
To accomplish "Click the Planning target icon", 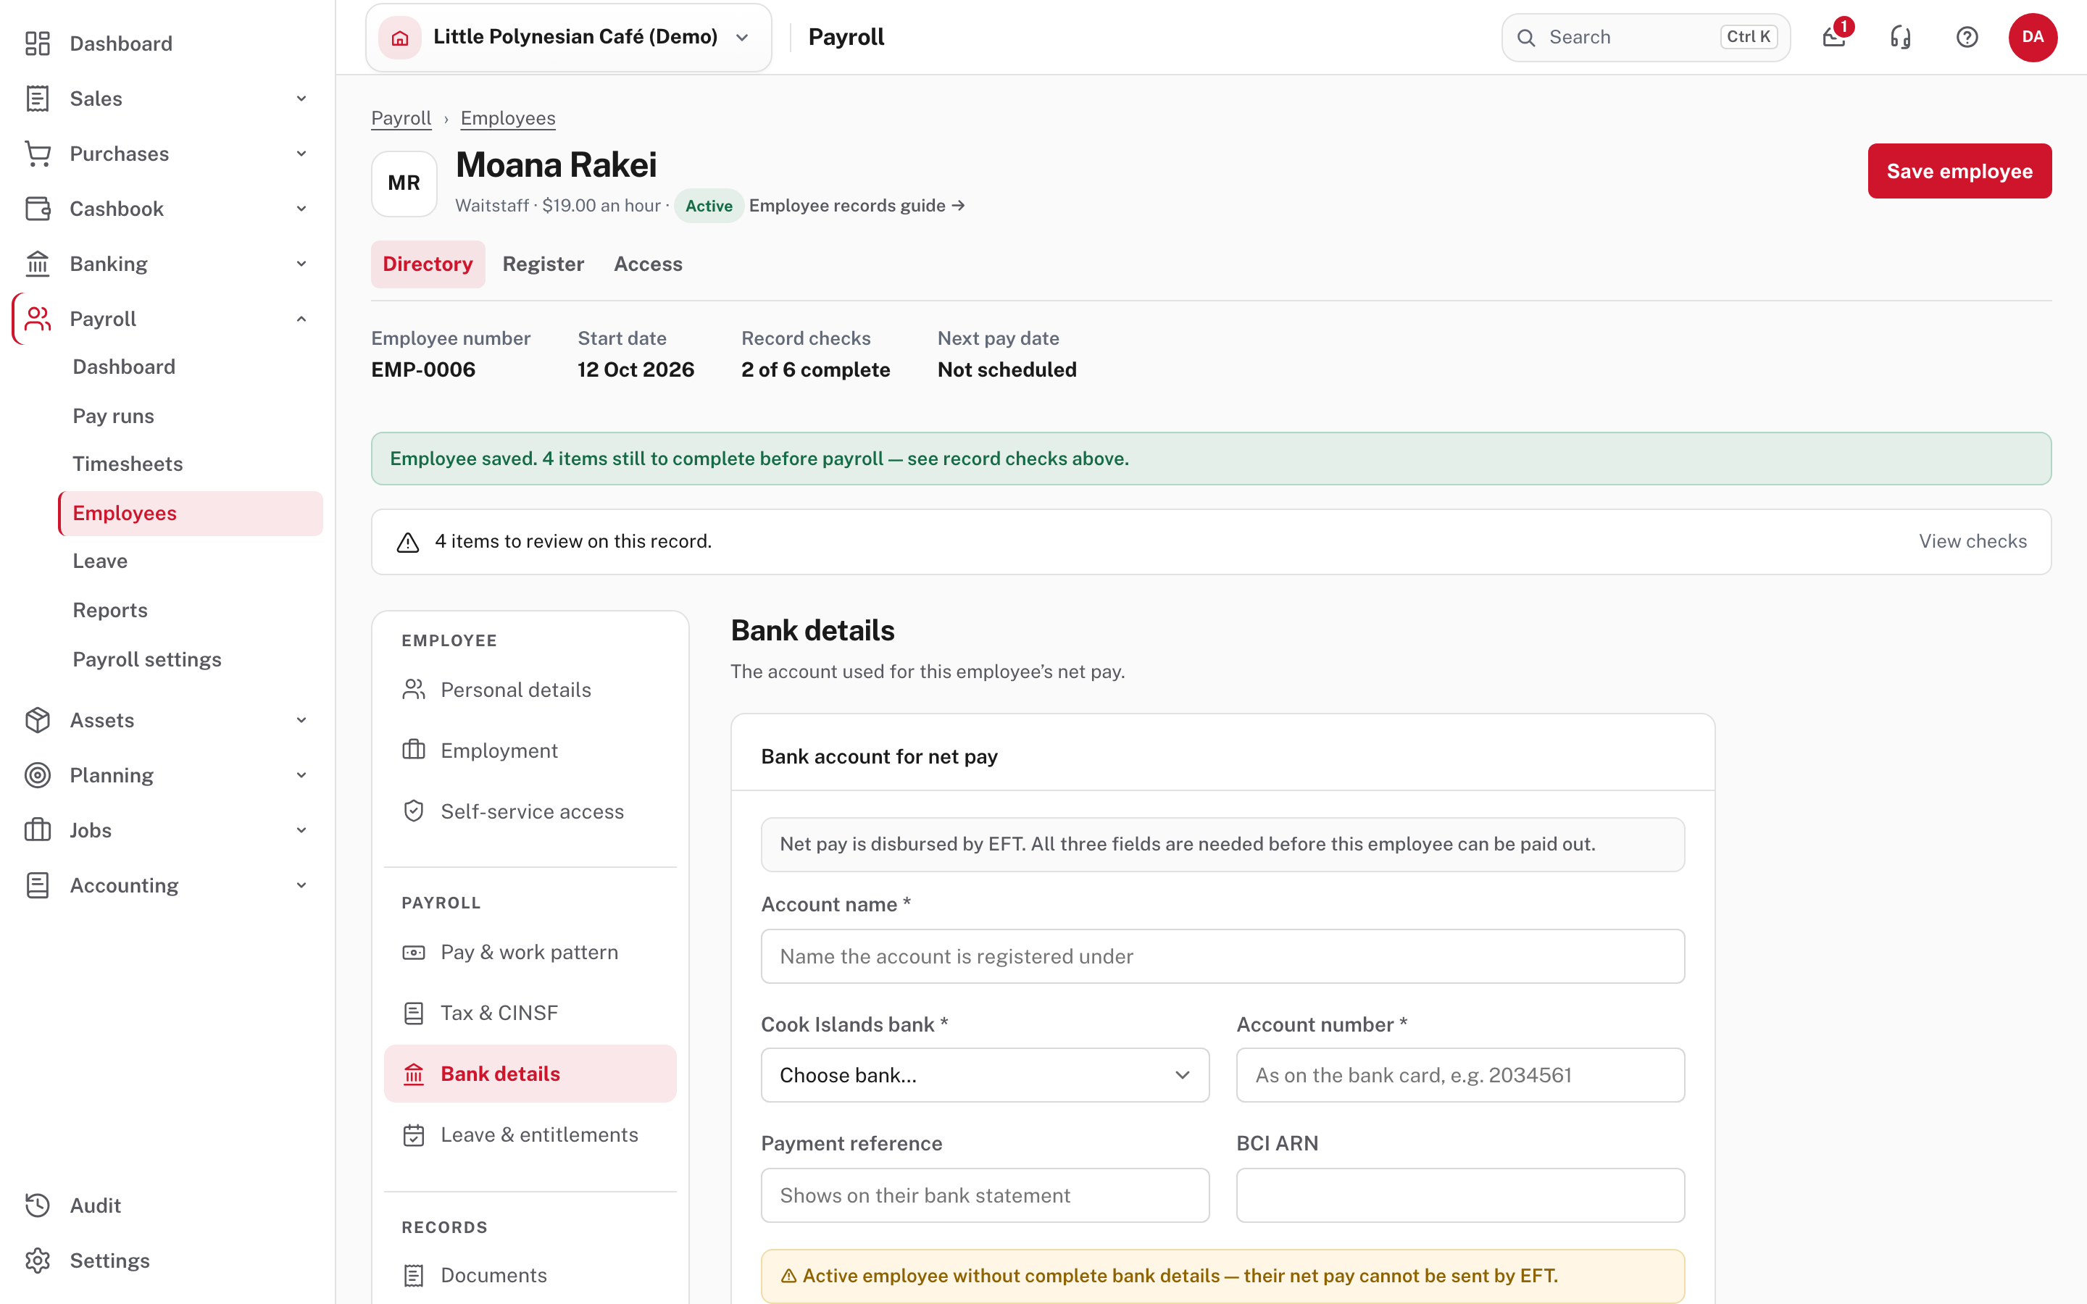I will 37,775.
